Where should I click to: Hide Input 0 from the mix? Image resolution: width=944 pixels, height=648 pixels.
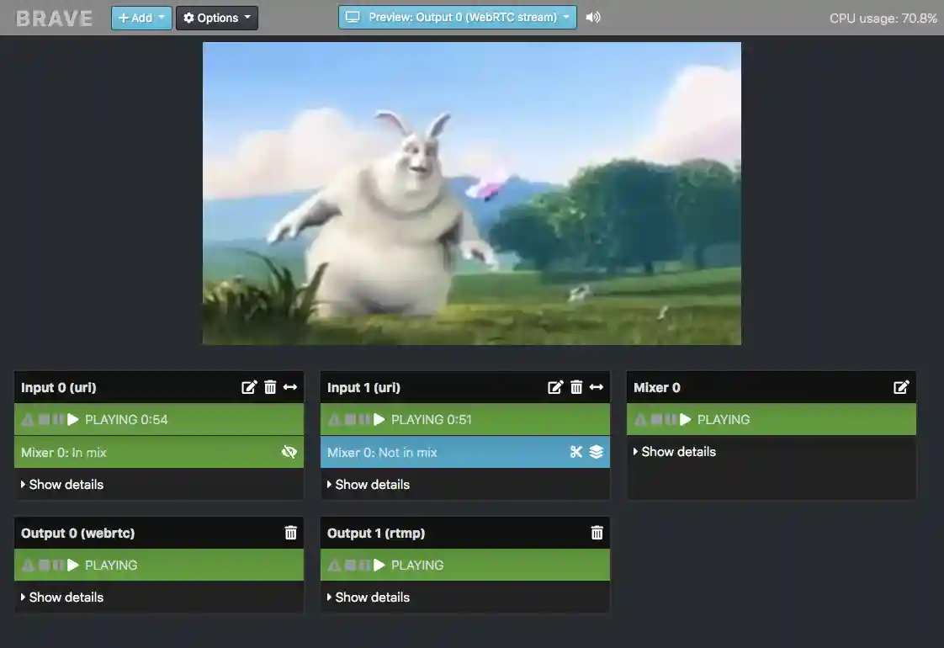point(289,452)
